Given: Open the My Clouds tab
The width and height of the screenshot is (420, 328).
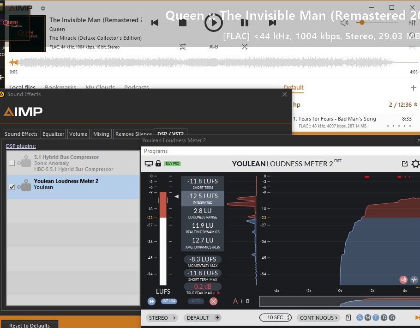Looking at the screenshot, I should 100,87.
